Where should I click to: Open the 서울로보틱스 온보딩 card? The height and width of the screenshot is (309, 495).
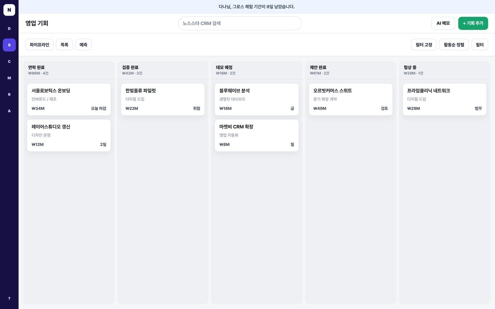tap(69, 100)
